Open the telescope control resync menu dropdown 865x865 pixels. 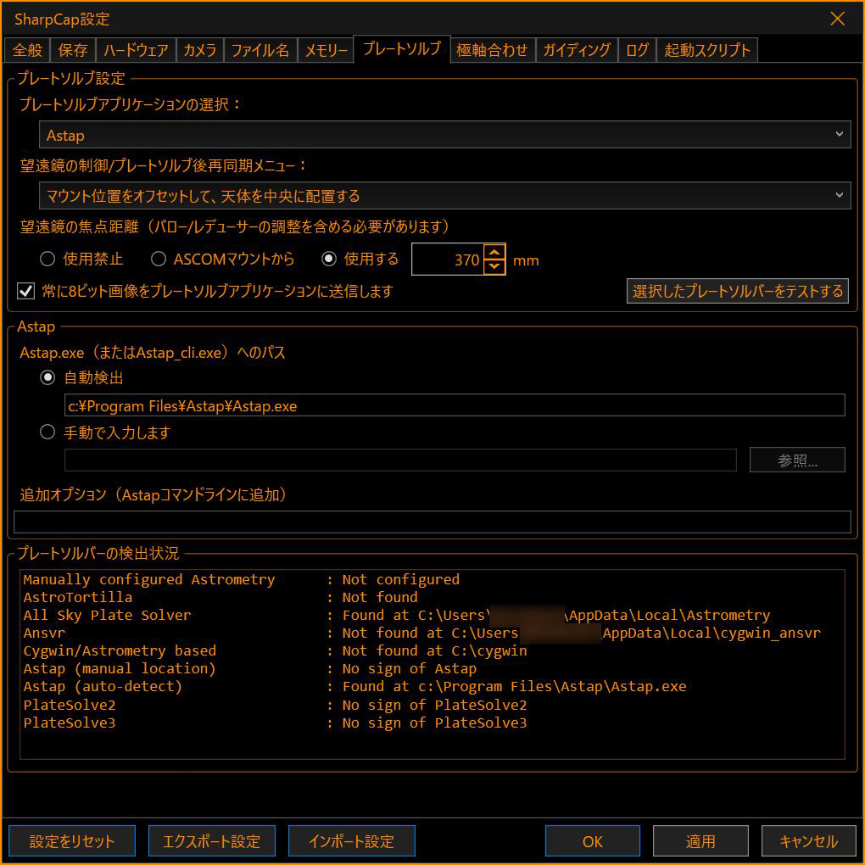pos(444,196)
